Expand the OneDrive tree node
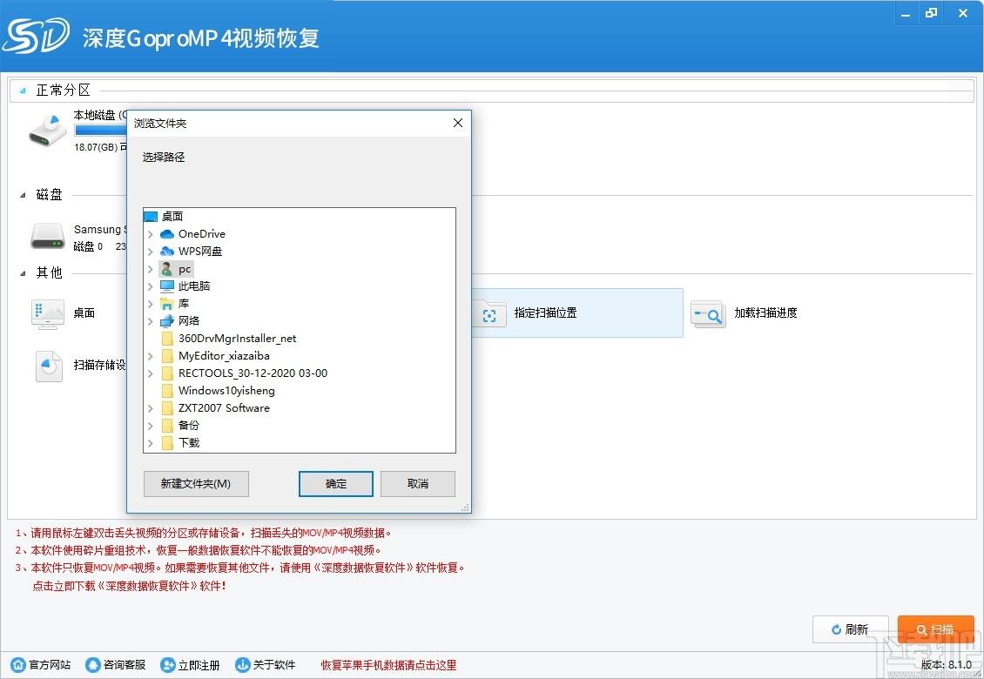This screenshot has width=984, height=679. point(150,234)
